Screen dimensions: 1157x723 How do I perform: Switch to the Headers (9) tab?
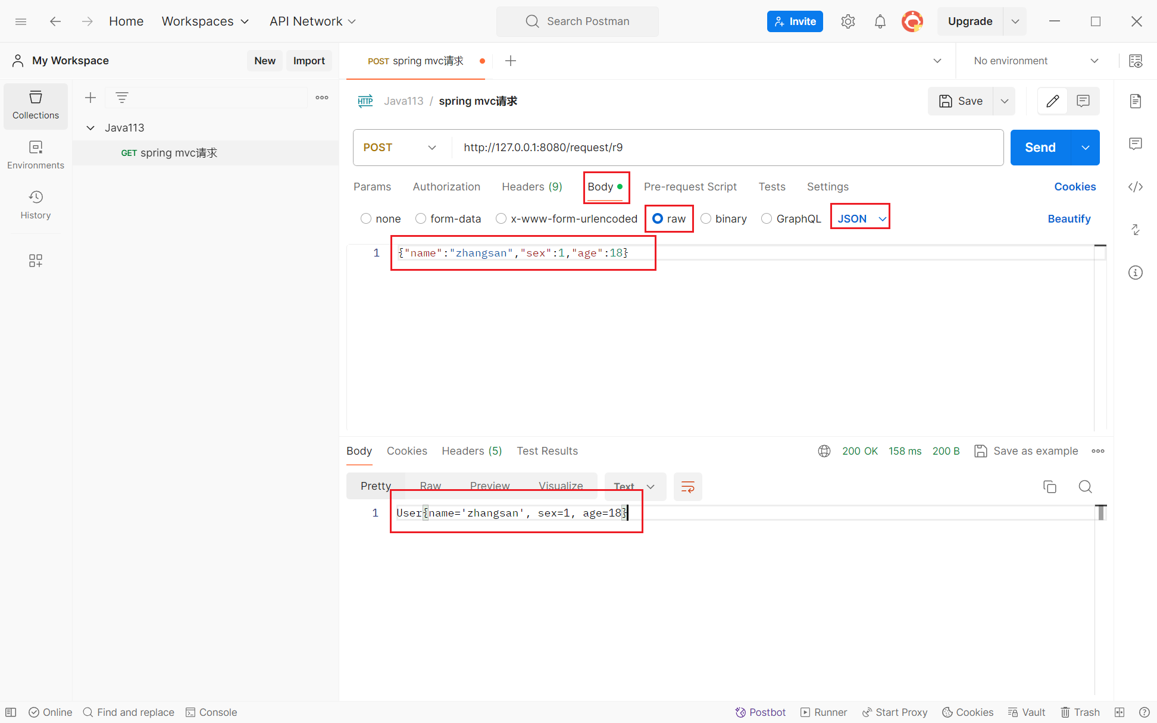pos(531,187)
